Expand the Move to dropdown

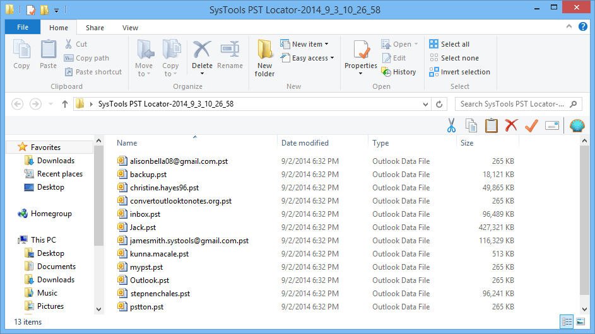pyautogui.click(x=149, y=74)
